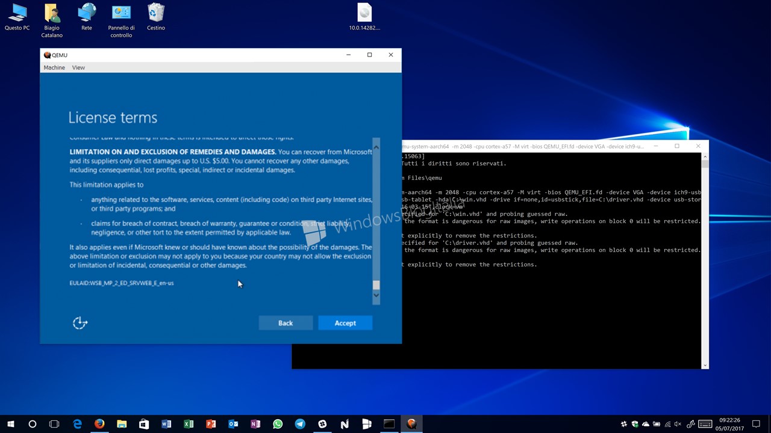Open the Wi-Fi network tray icon
The width and height of the screenshot is (771, 433).
click(x=667, y=424)
